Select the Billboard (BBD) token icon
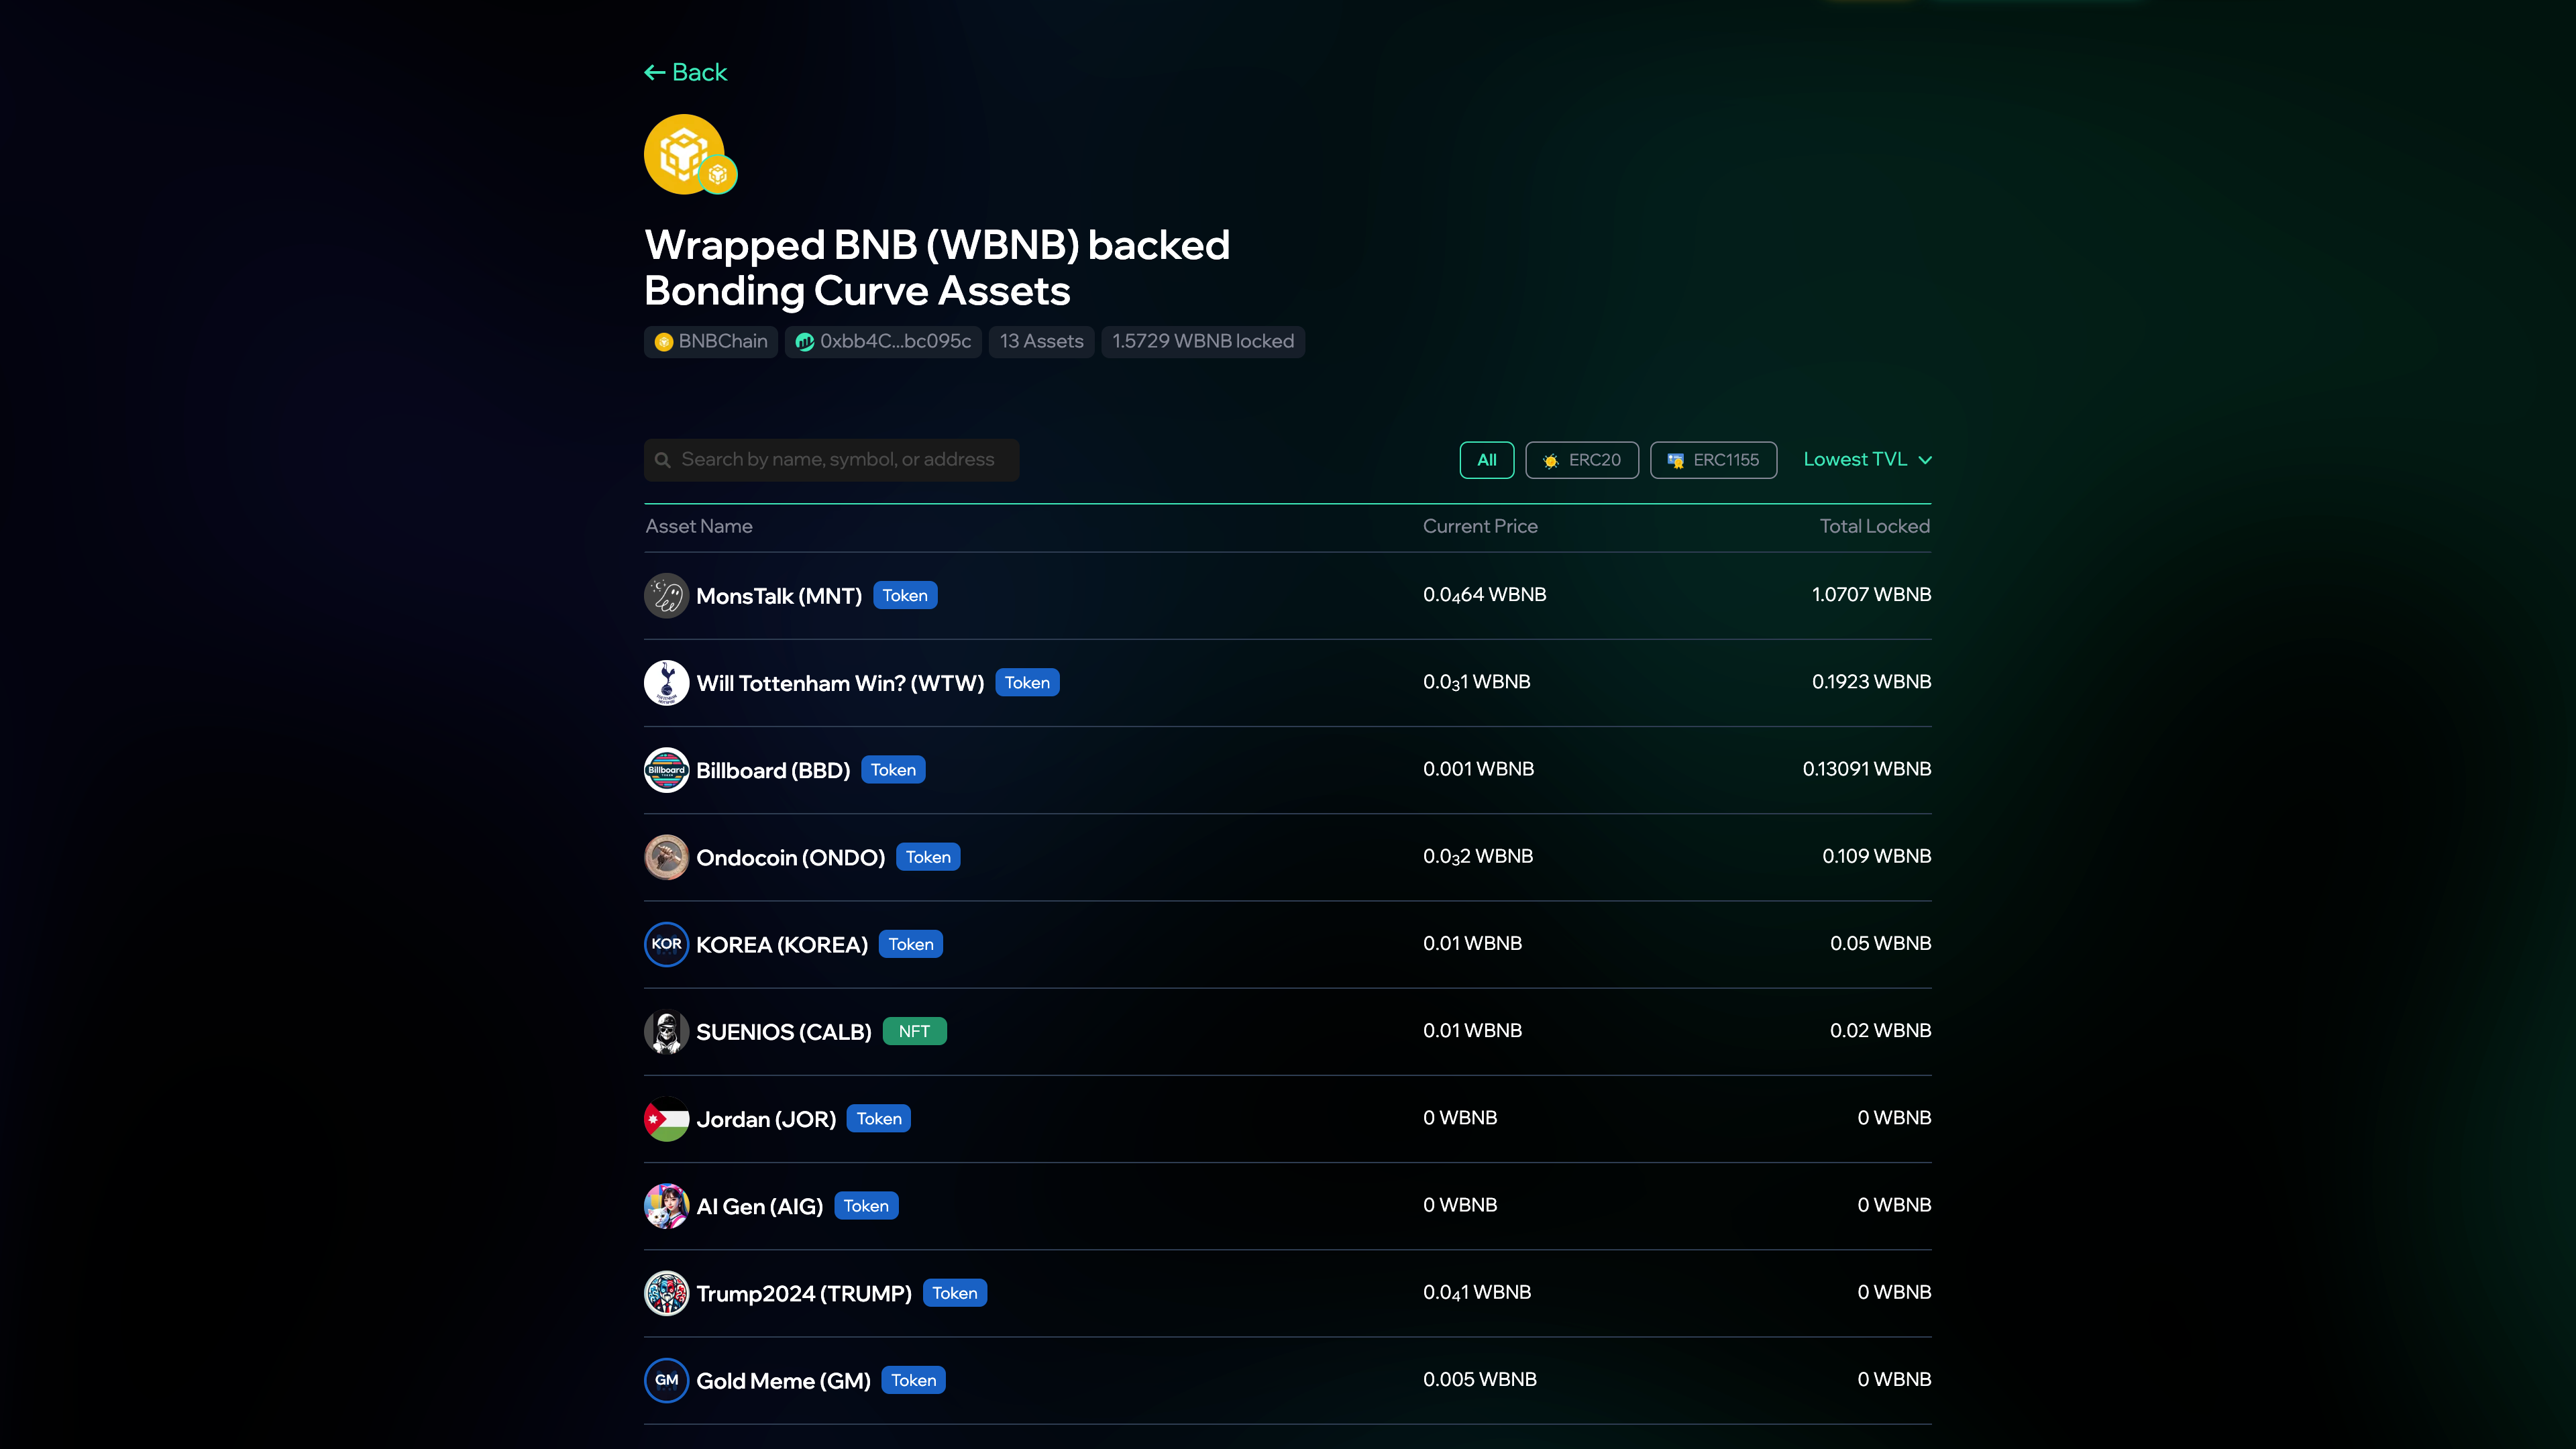Image resolution: width=2576 pixels, height=1449 pixels. tap(666, 770)
